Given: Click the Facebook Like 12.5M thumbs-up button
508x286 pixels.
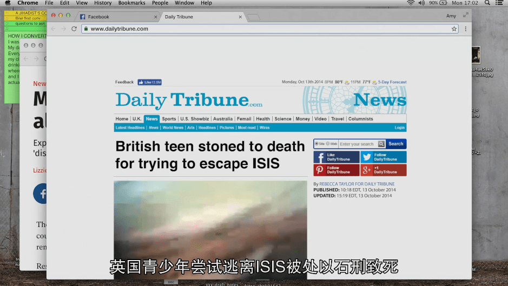Looking at the screenshot, I should pos(150,82).
